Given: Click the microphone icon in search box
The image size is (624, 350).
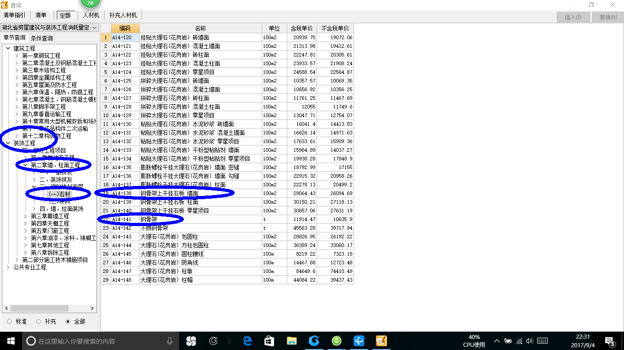Looking at the screenshot, I should [x=169, y=341].
